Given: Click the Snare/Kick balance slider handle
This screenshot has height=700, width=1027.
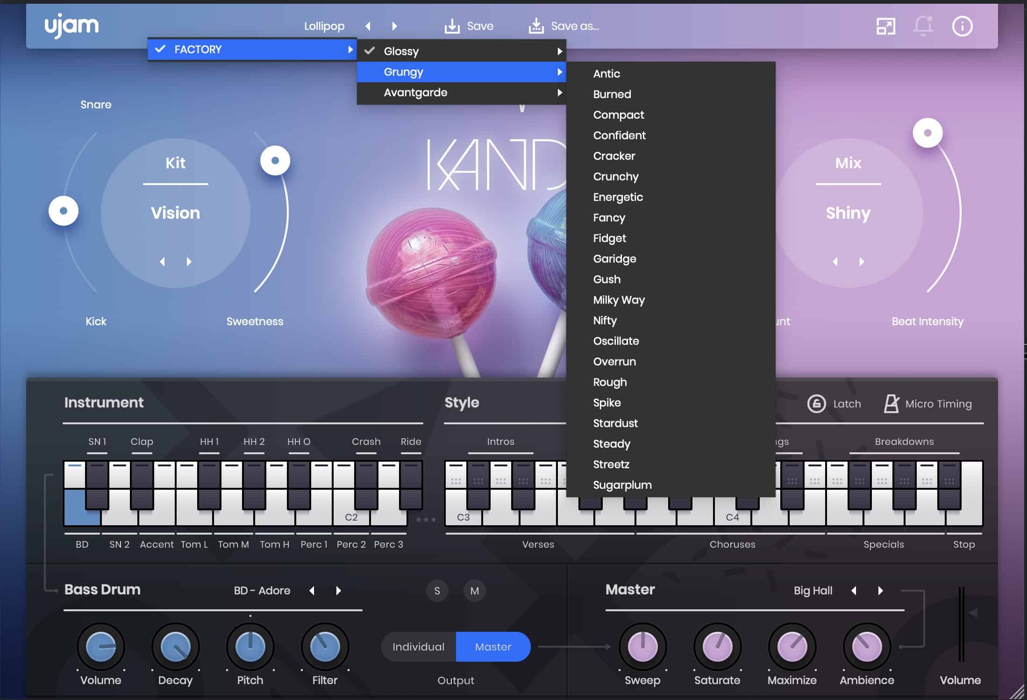Looking at the screenshot, I should click(x=64, y=211).
